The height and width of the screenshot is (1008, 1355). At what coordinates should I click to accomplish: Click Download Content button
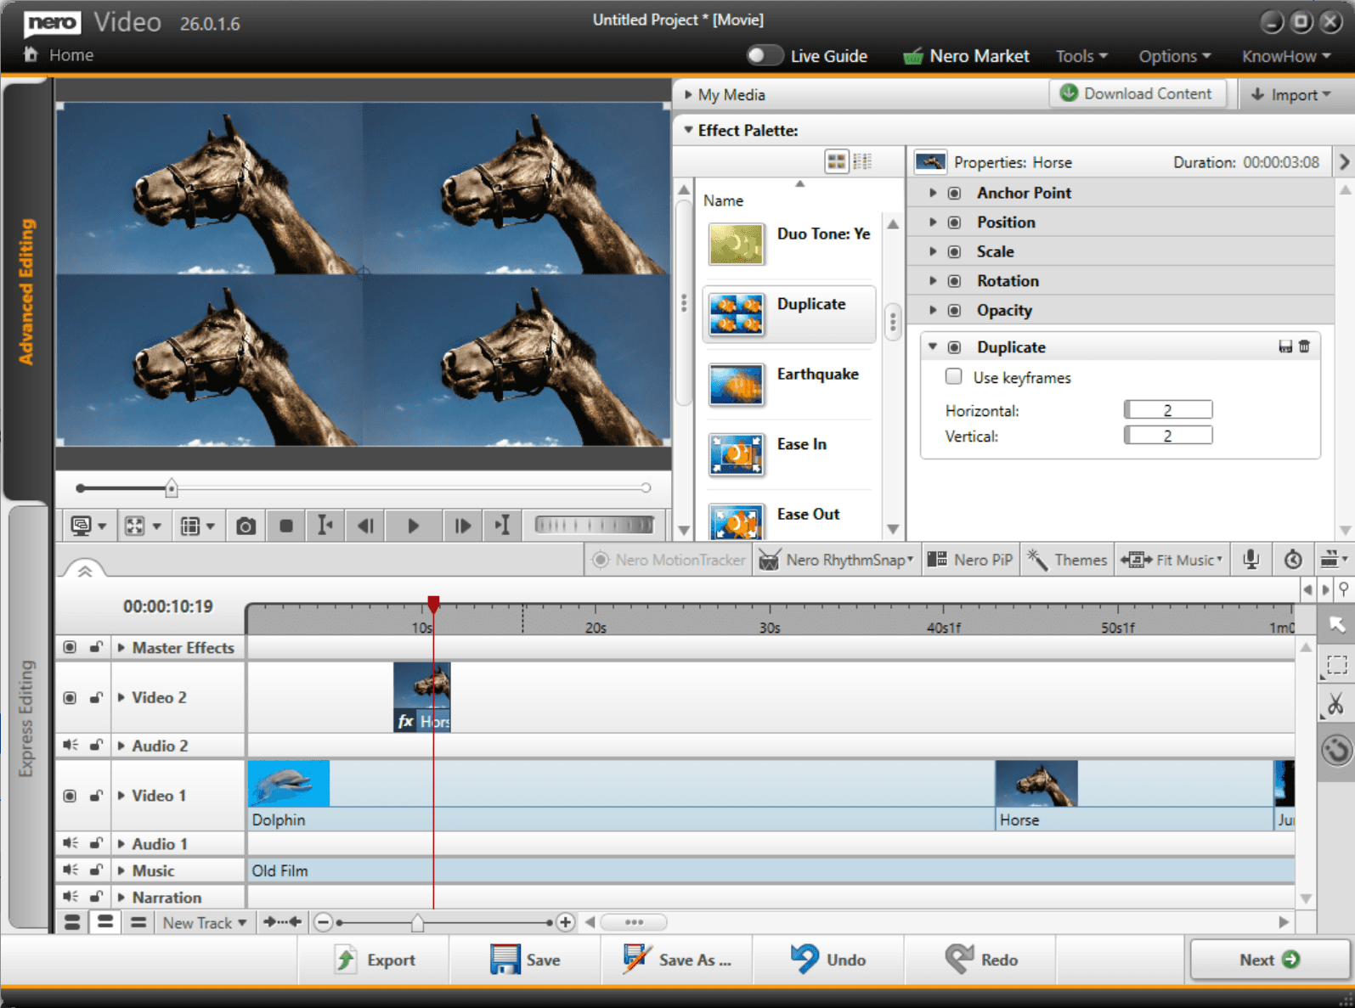[1138, 93]
